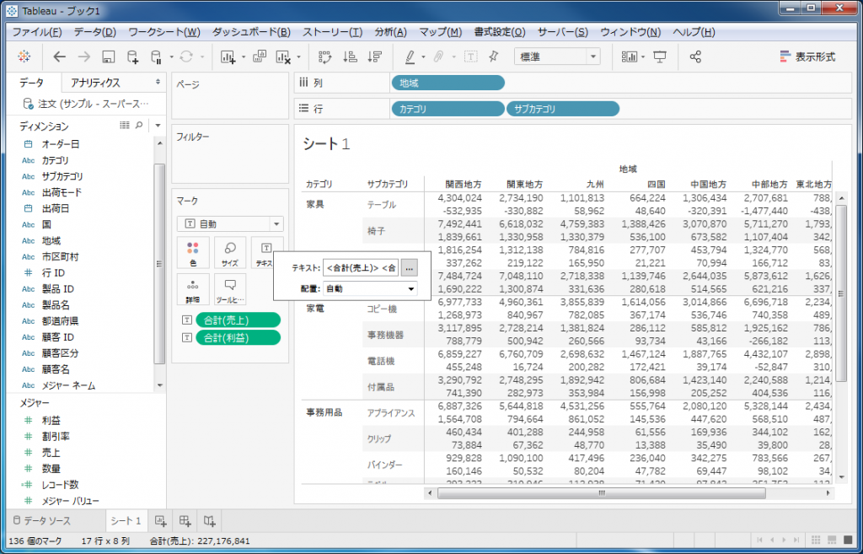The width and height of the screenshot is (863, 554).
Task: Click the テキスト input field
Action: pos(361,267)
